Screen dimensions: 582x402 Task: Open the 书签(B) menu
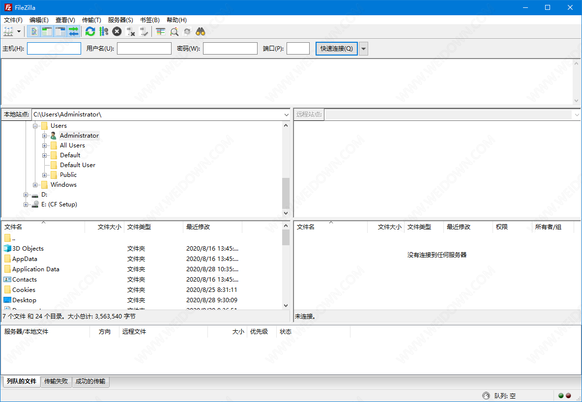[149, 20]
